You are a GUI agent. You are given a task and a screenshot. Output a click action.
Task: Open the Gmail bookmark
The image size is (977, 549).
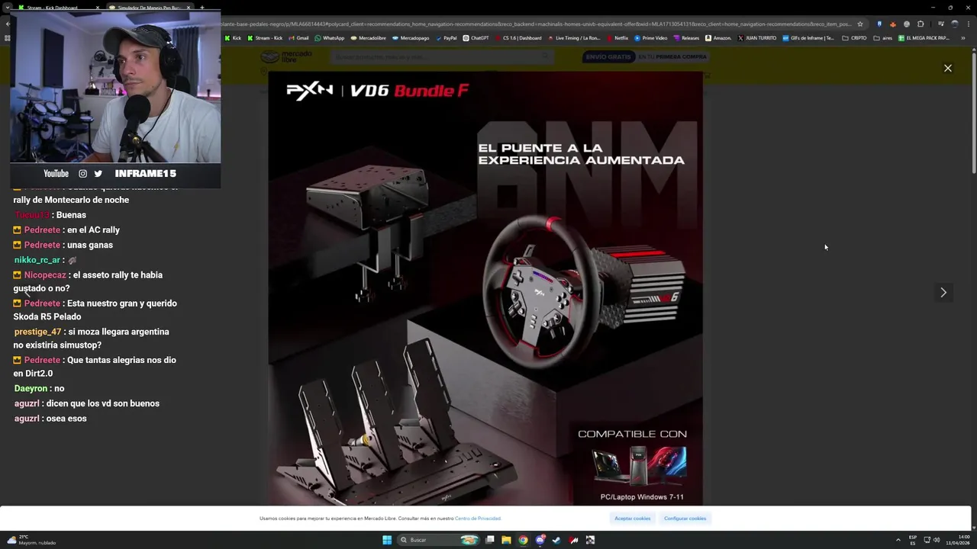point(298,37)
